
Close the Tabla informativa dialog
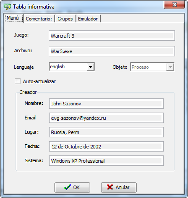click(x=174, y=5)
